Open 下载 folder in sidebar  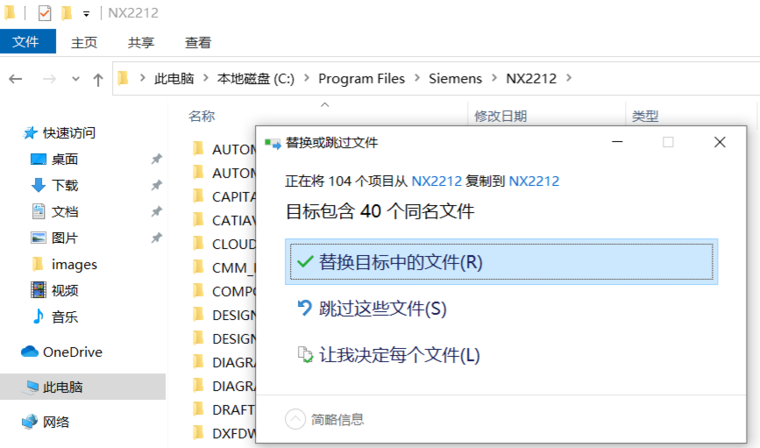pyautogui.click(x=64, y=185)
